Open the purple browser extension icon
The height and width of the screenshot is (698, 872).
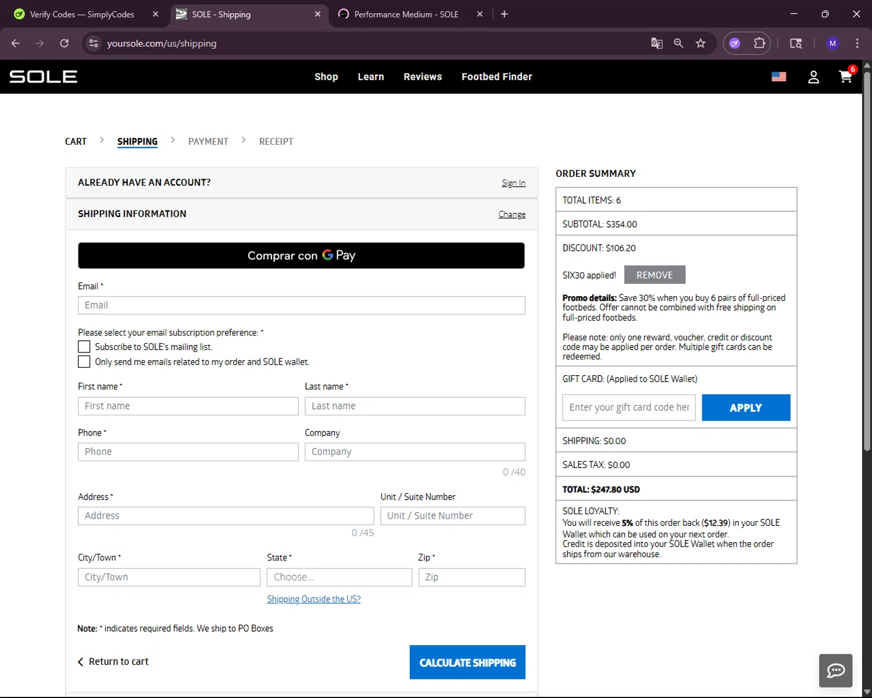tap(735, 43)
